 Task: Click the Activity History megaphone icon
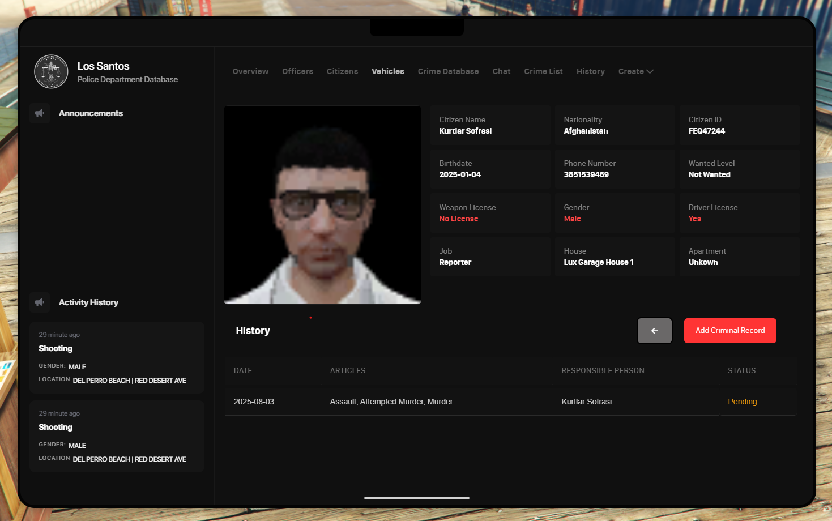click(x=40, y=302)
